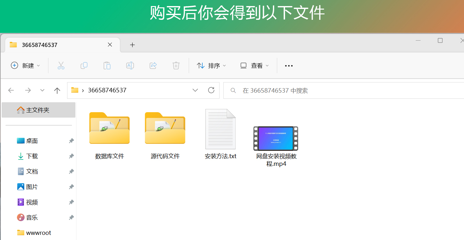464x240 pixels.
Task: Expand the 排序 sort options
Action: click(x=211, y=66)
